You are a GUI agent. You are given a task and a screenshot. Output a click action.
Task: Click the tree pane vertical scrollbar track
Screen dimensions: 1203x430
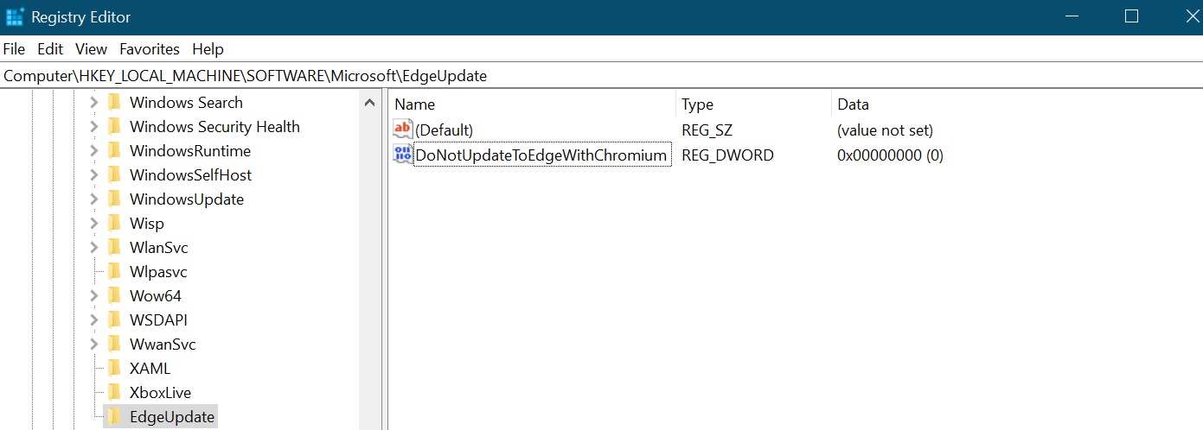click(x=370, y=272)
